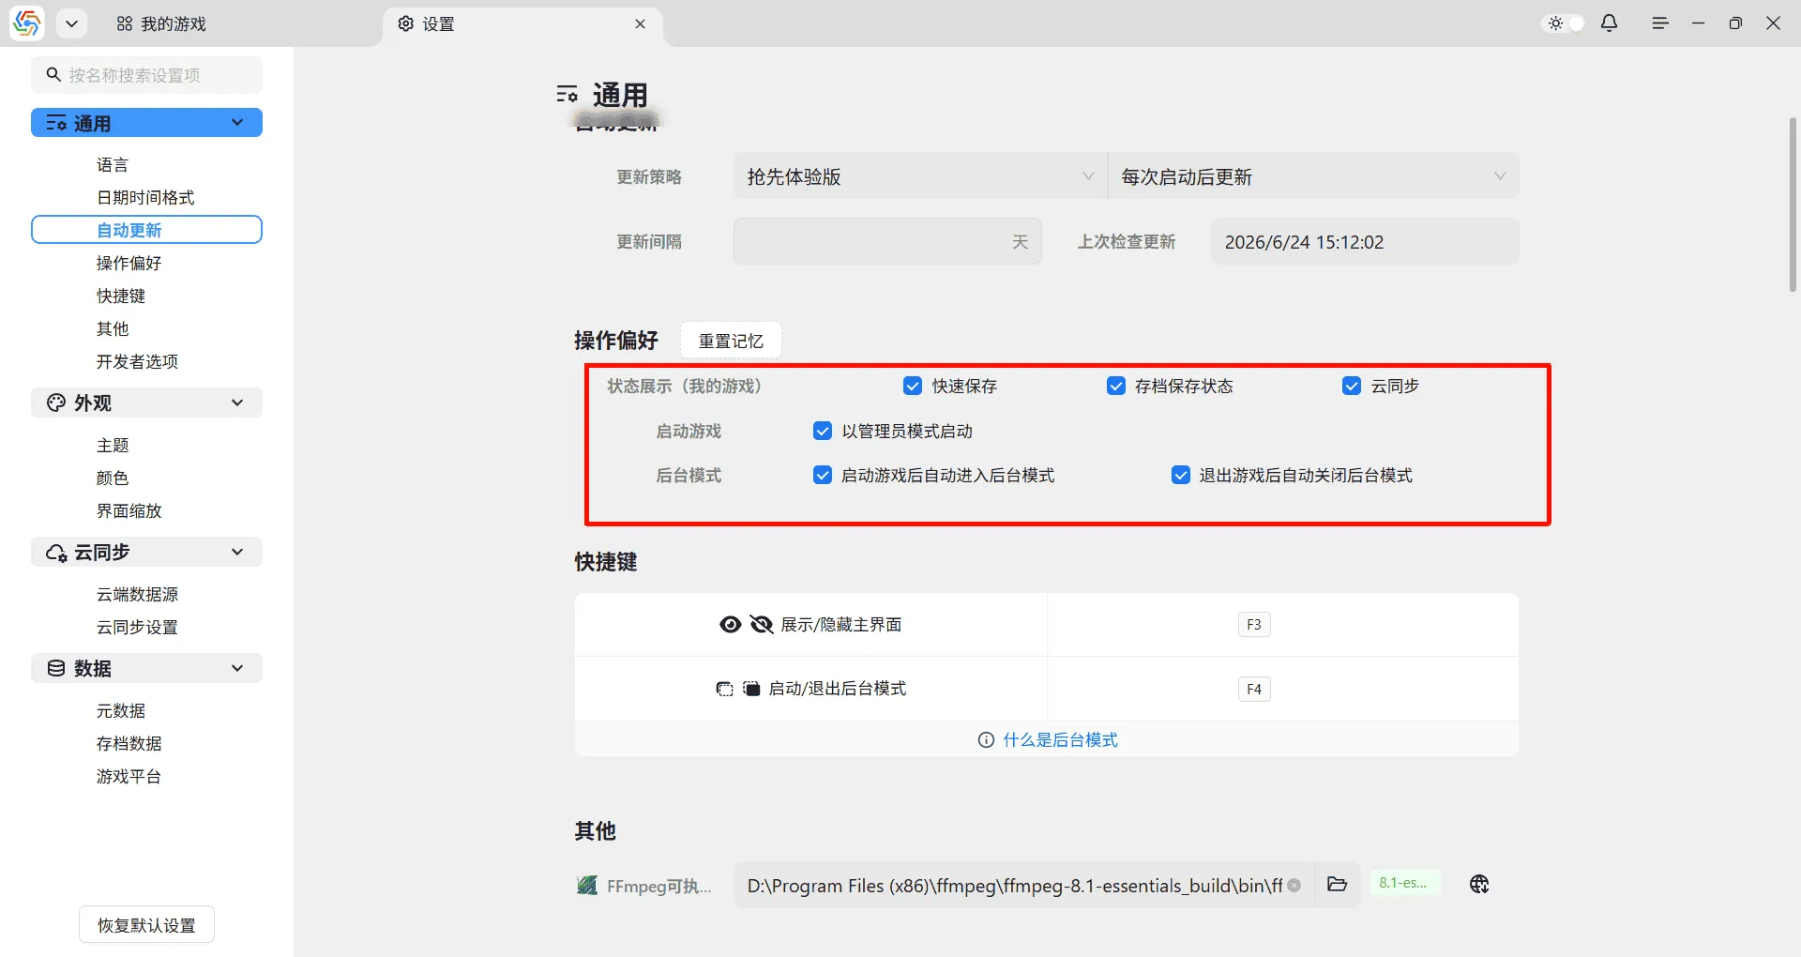Select 游戏平台 in the sidebar
The image size is (1801, 957).
point(129,777)
